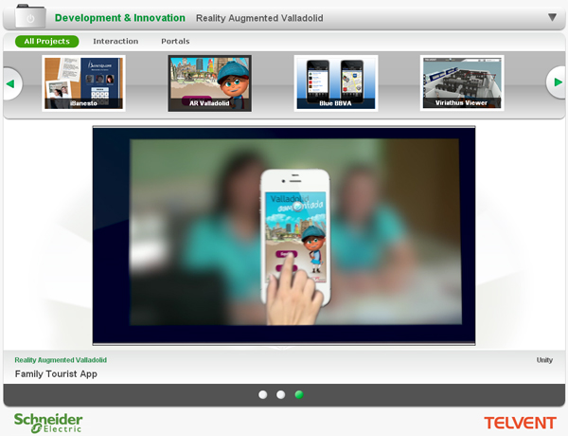This screenshot has height=436, width=568.
Task: Switch to the Interaction tab
Action: (115, 42)
